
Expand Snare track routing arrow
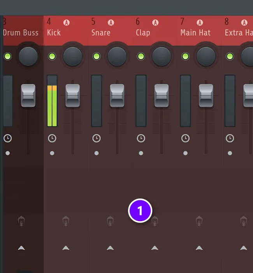[x=110, y=248]
